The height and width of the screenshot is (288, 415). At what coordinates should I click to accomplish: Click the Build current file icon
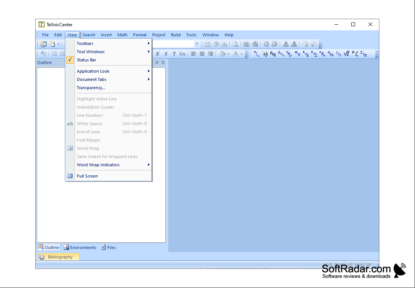tap(208, 44)
